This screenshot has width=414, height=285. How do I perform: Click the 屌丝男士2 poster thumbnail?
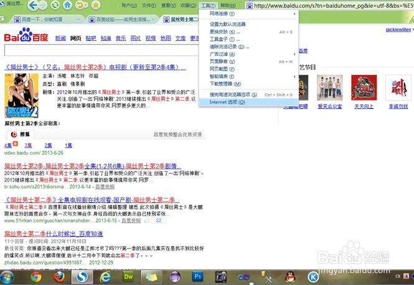pyautogui.click(x=22, y=96)
